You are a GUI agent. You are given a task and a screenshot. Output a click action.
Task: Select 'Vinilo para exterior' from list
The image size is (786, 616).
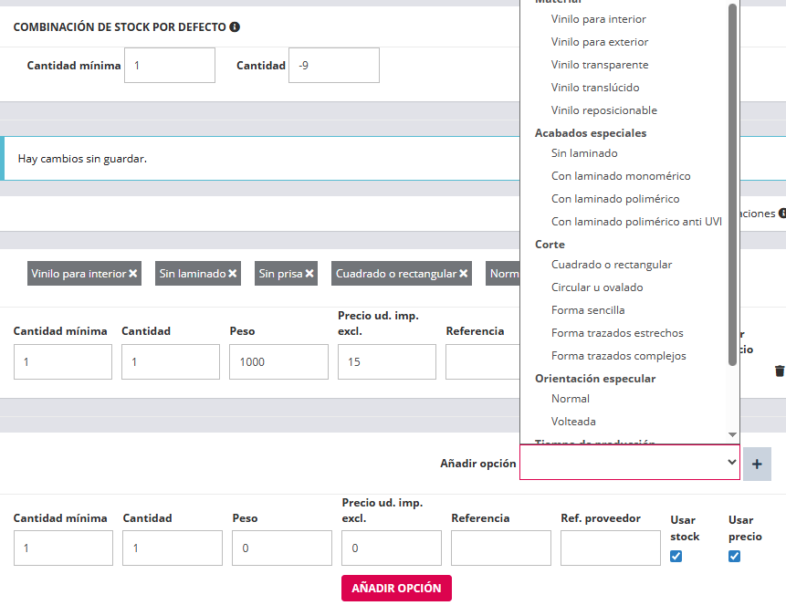600,42
